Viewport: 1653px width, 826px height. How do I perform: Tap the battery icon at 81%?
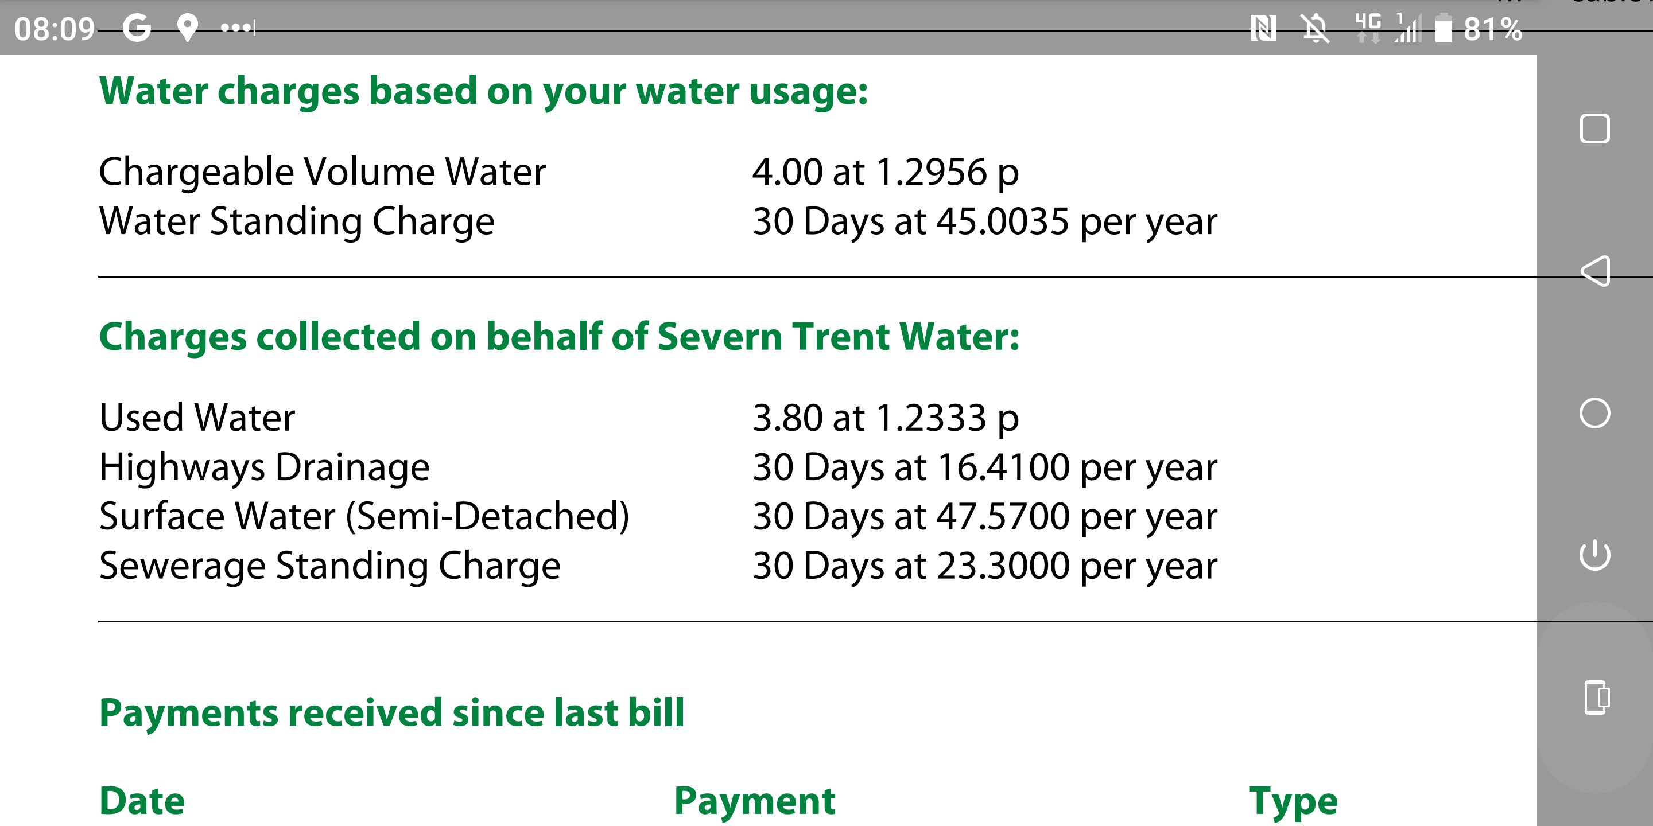pyautogui.click(x=1443, y=28)
